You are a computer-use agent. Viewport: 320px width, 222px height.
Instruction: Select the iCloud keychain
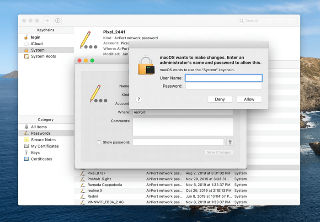click(x=46, y=44)
